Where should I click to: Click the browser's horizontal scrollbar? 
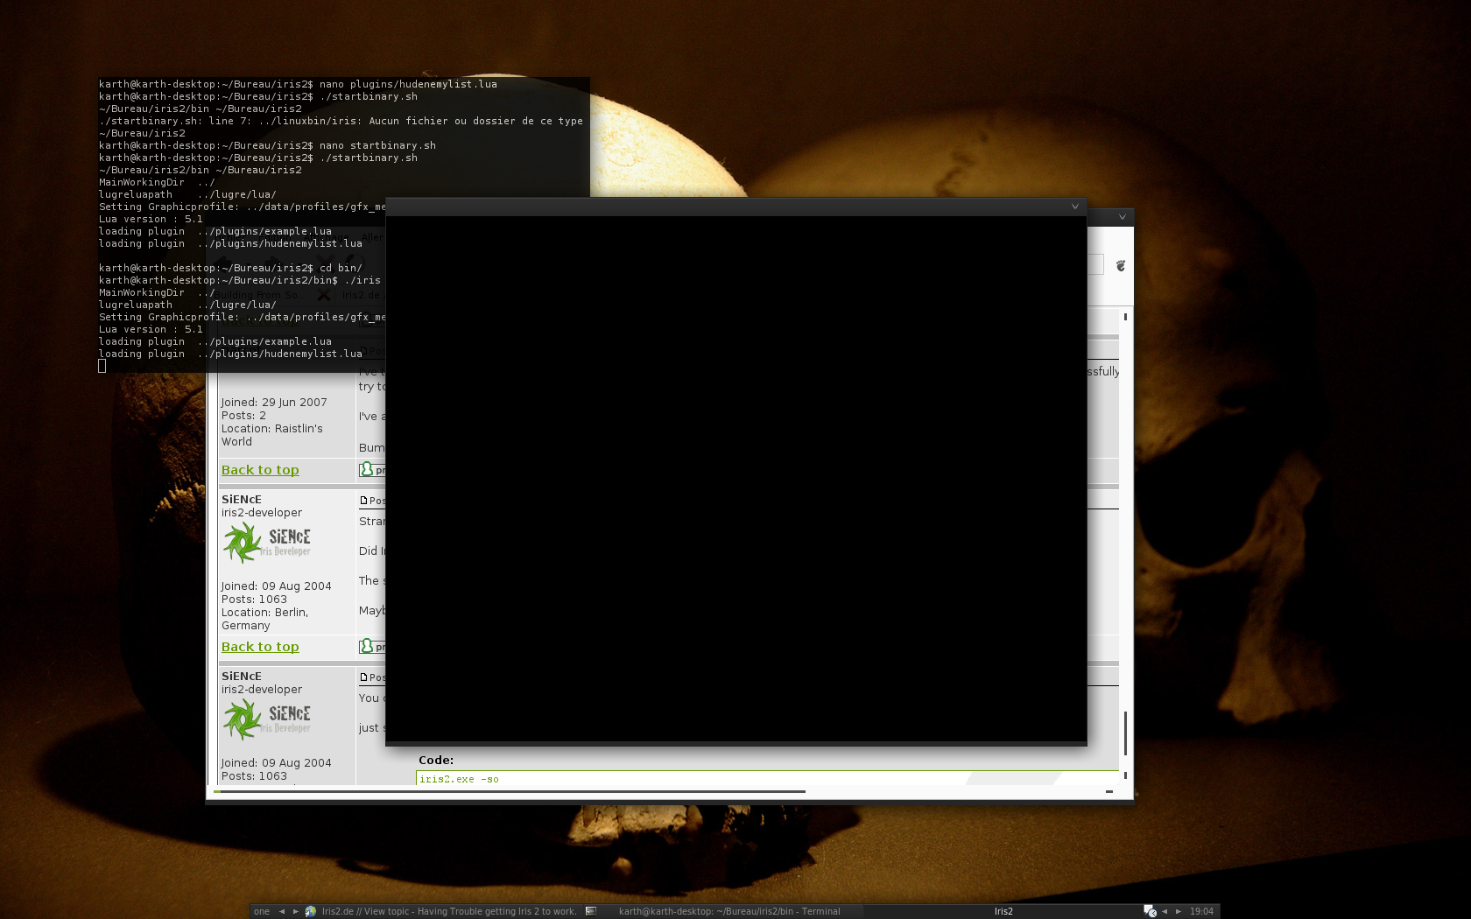510,791
